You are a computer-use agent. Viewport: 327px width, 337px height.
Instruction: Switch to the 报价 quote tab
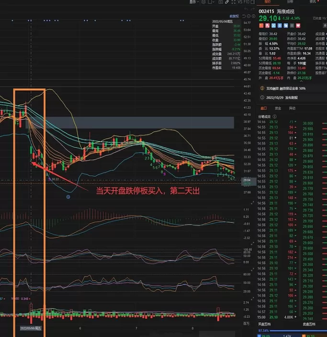[x=268, y=2]
